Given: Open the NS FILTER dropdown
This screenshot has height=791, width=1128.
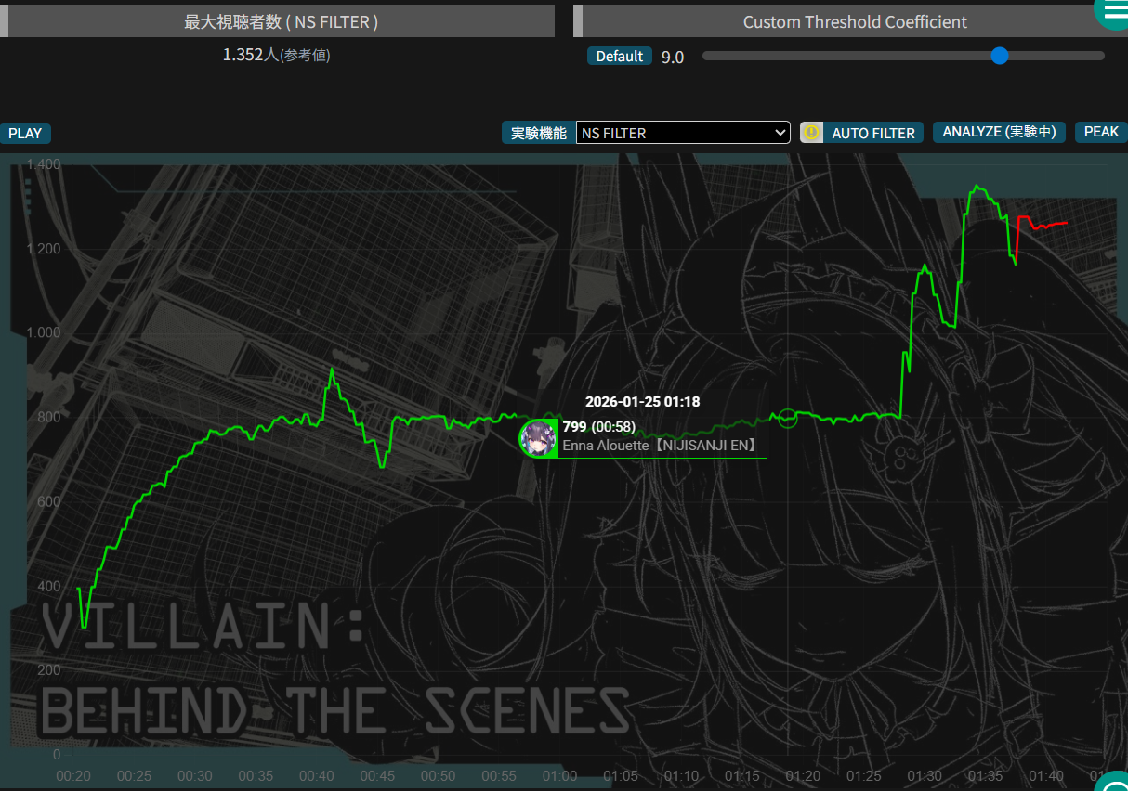Looking at the screenshot, I should [683, 133].
